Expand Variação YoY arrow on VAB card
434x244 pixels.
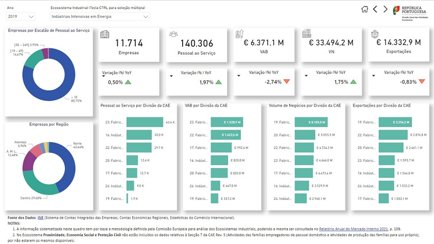(239, 76)
